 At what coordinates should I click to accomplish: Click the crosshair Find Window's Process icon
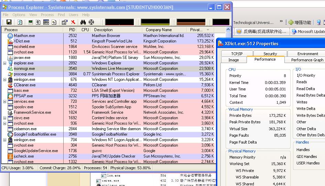(91, 22)
